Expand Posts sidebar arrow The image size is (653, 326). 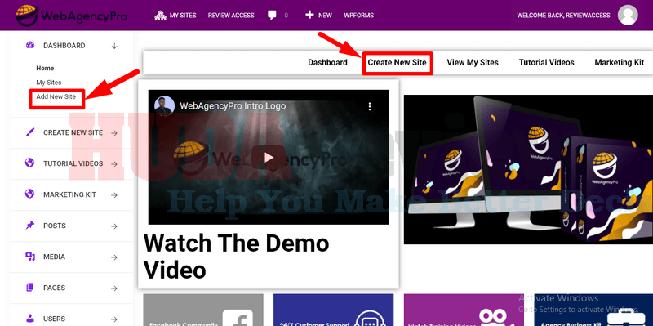point(114,226)
